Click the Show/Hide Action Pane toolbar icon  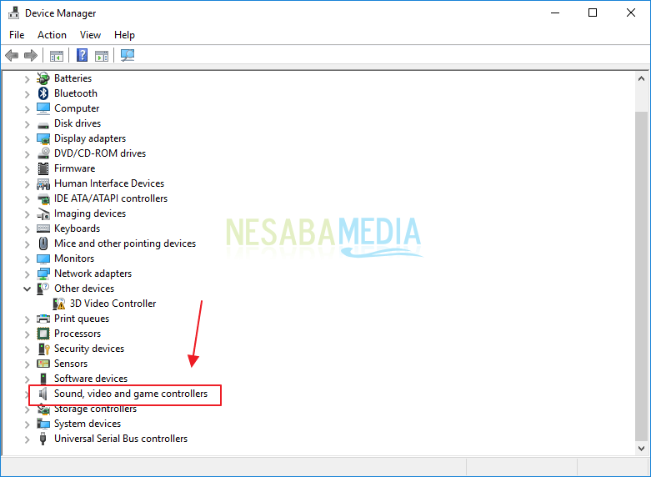(102, 55)
